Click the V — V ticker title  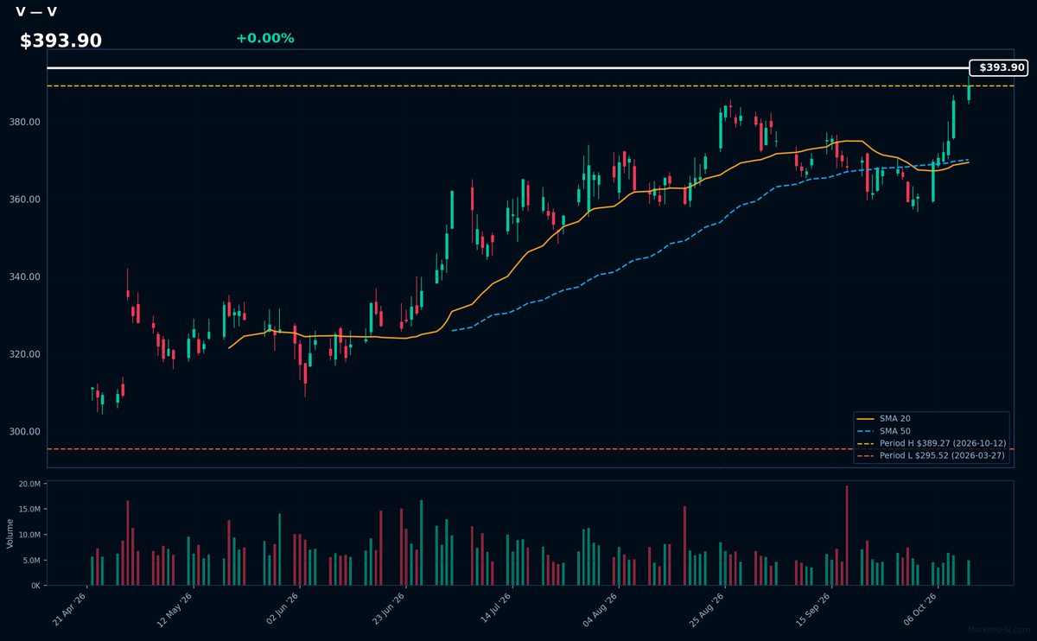pos(36,12)
